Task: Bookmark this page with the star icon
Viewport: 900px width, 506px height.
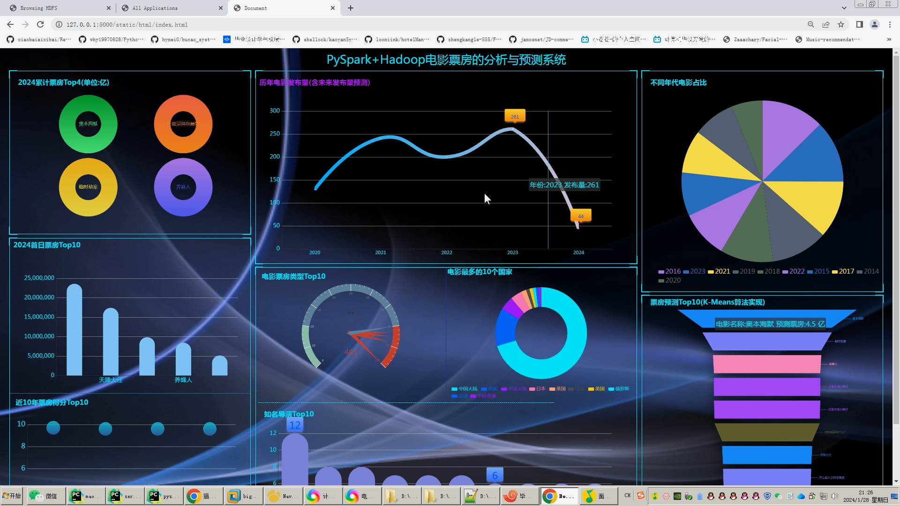Action: coord(841,24)
